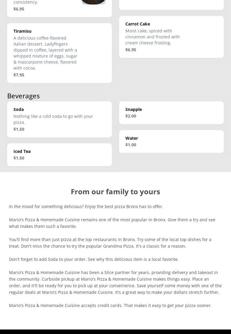Click the Water $1.00 price
231x334 pixels.
coord(131,145)
